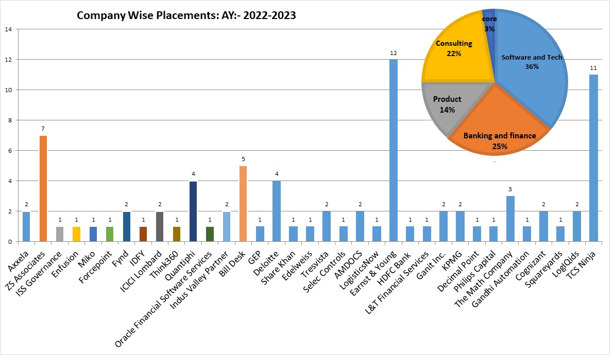Select the Math Company bar
The height and width of the screenshot is (358, 614).
pyautogui.click(x=510, y=219)
